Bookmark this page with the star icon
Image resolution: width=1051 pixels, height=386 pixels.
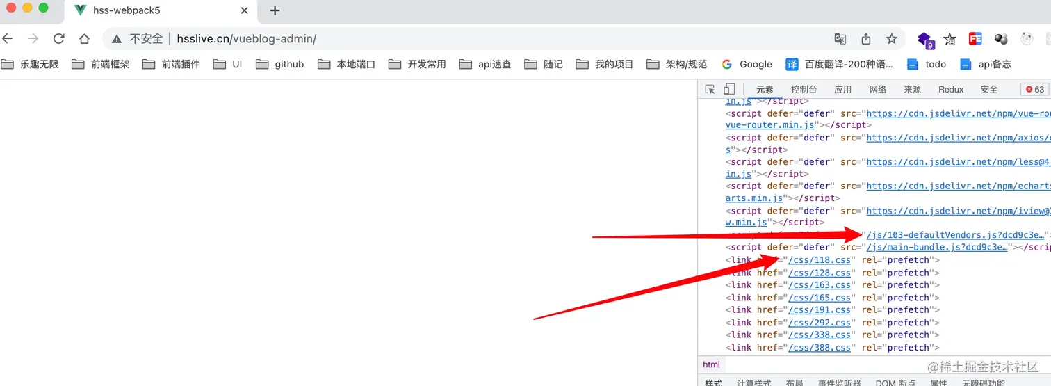coord(892,39)
